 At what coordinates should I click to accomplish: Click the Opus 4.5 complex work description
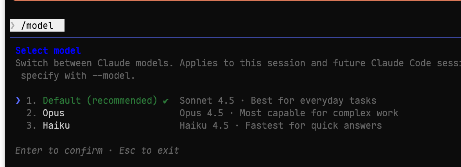(x=289, y=113)
